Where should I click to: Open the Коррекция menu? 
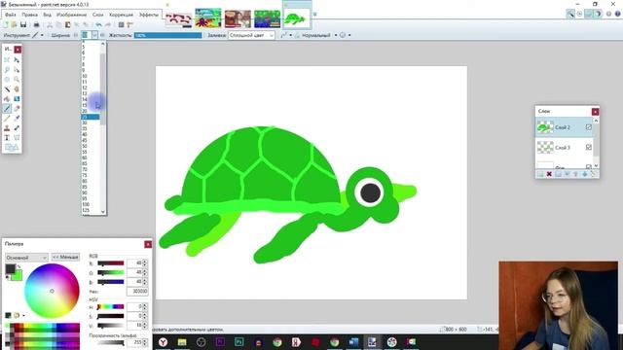point(121,15)
